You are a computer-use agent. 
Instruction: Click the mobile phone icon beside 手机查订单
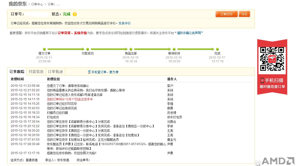[x=89, y=72]
